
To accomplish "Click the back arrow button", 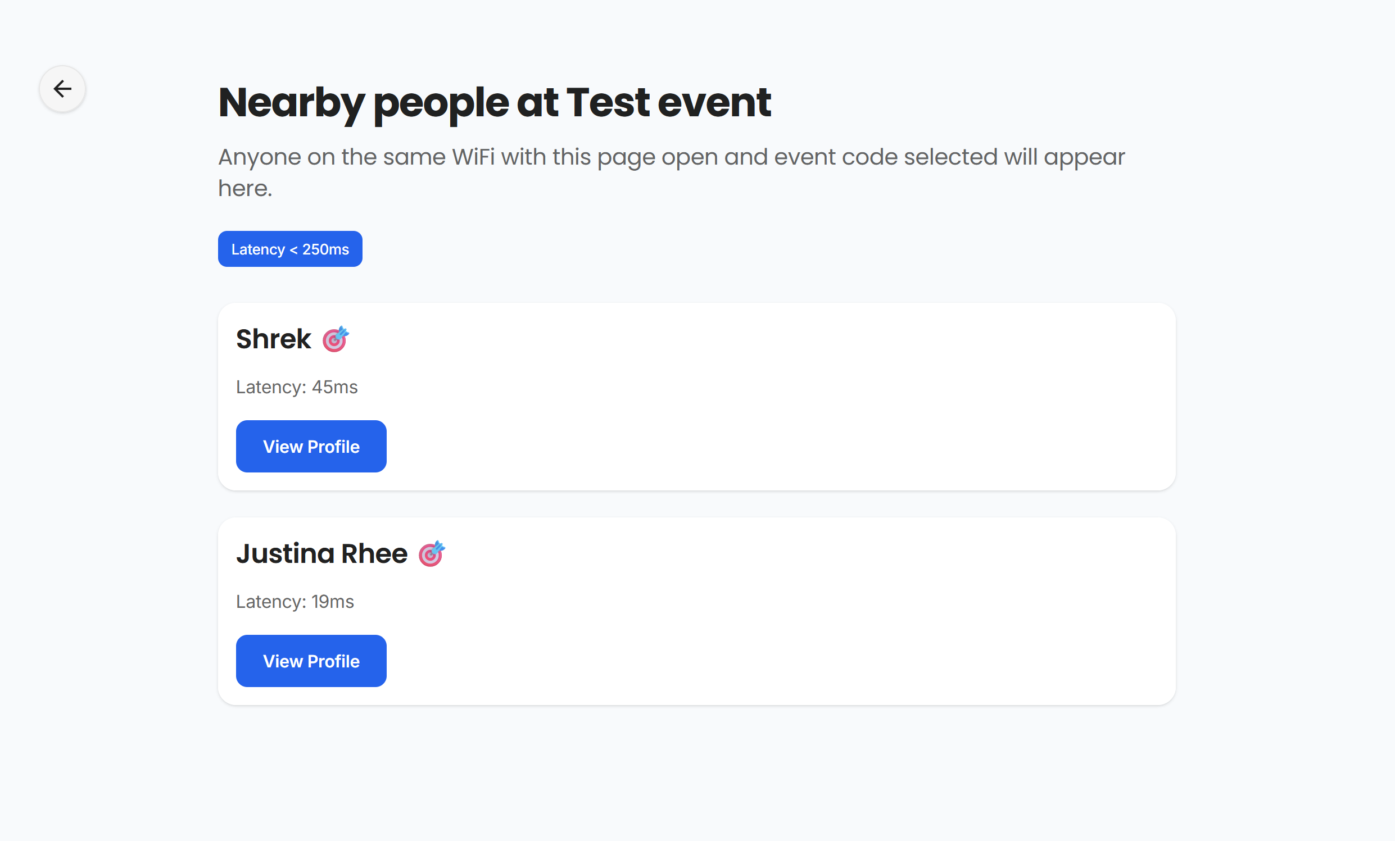I will 62,89.
